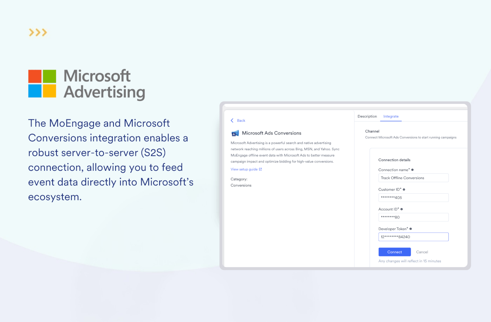
Task: Click the external link icon beside setup guide
Action: click(261, 169)
